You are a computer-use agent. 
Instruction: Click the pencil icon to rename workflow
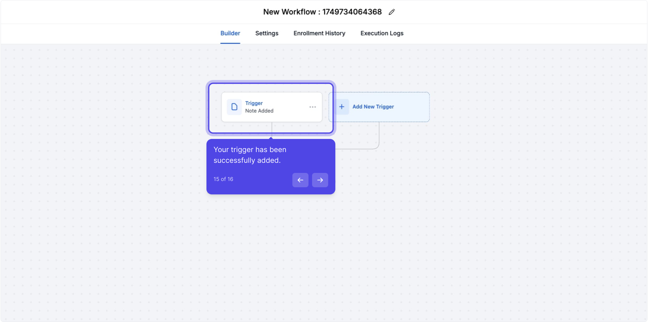click(x=392, y=12)
